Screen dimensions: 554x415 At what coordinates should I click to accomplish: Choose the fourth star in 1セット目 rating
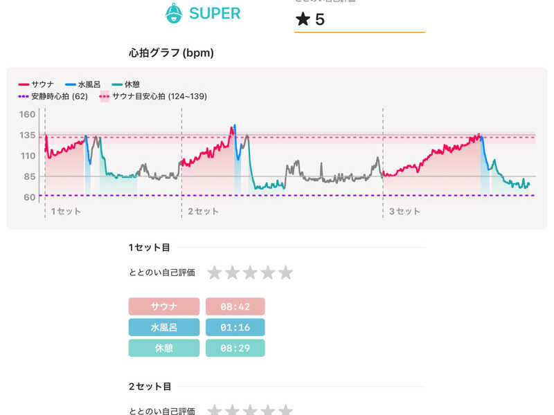click(x=268, y=273)
